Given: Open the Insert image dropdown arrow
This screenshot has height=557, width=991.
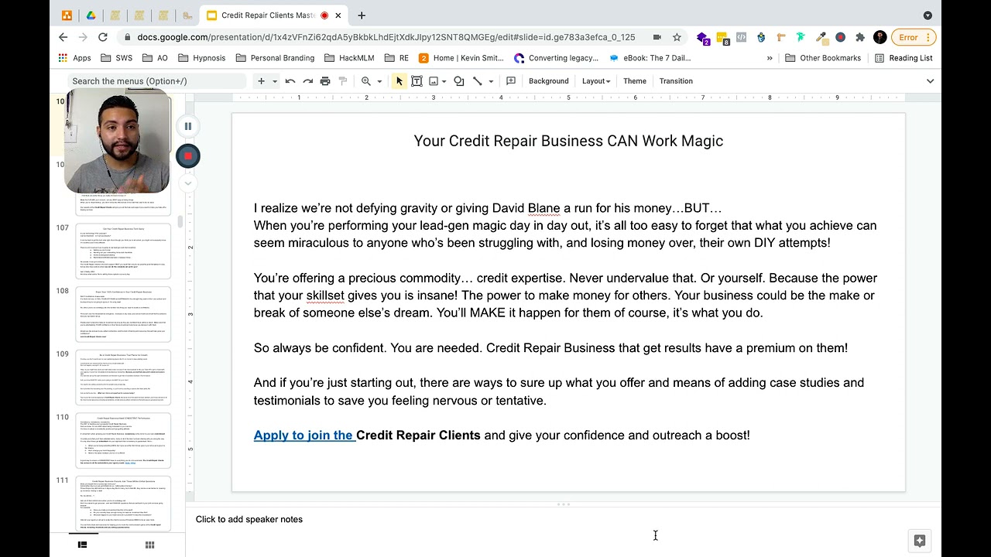Looking at the screenshot, I should click(445, 81).
